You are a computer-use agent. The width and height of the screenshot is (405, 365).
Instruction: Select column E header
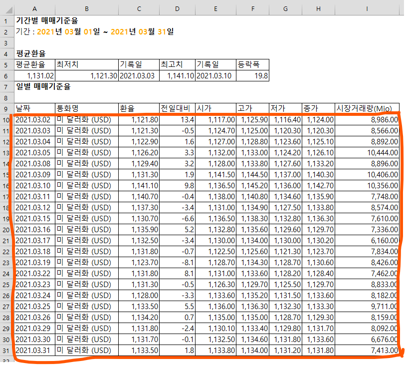click(x=215, y=9)
